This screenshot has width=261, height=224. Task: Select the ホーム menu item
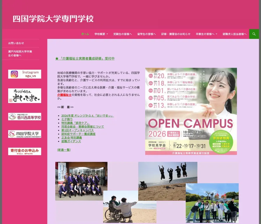tap(85, 34)
